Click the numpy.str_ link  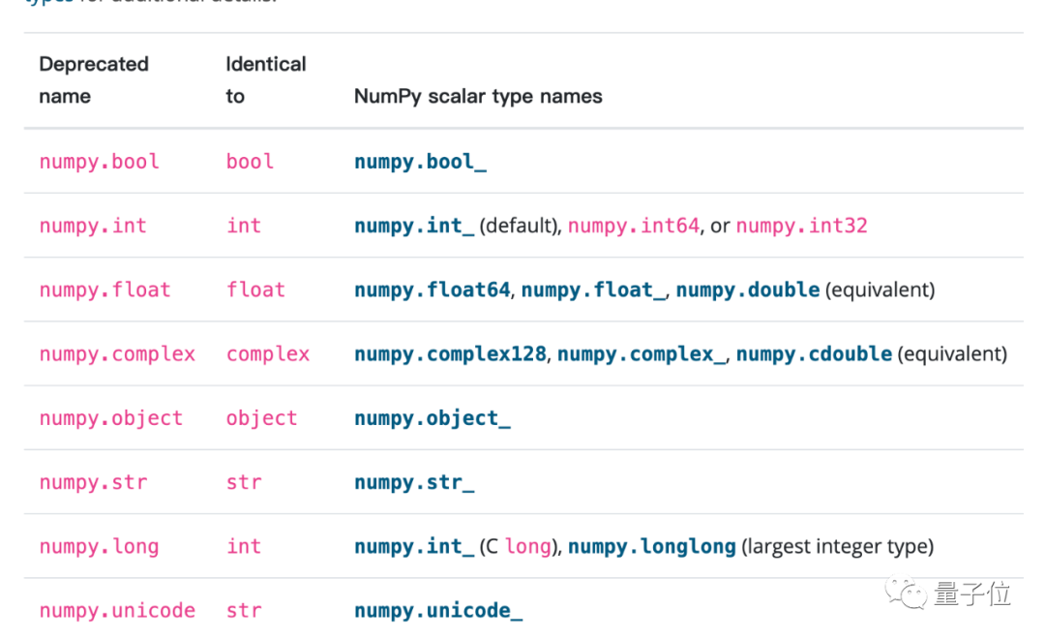coord(414,482)
